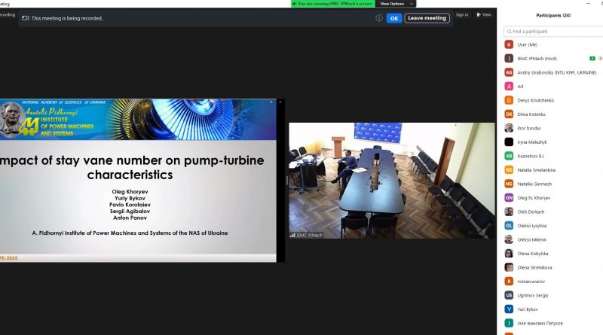
Task: Select Oleg N. Khoryev in participant list
Action: (534, 197)
